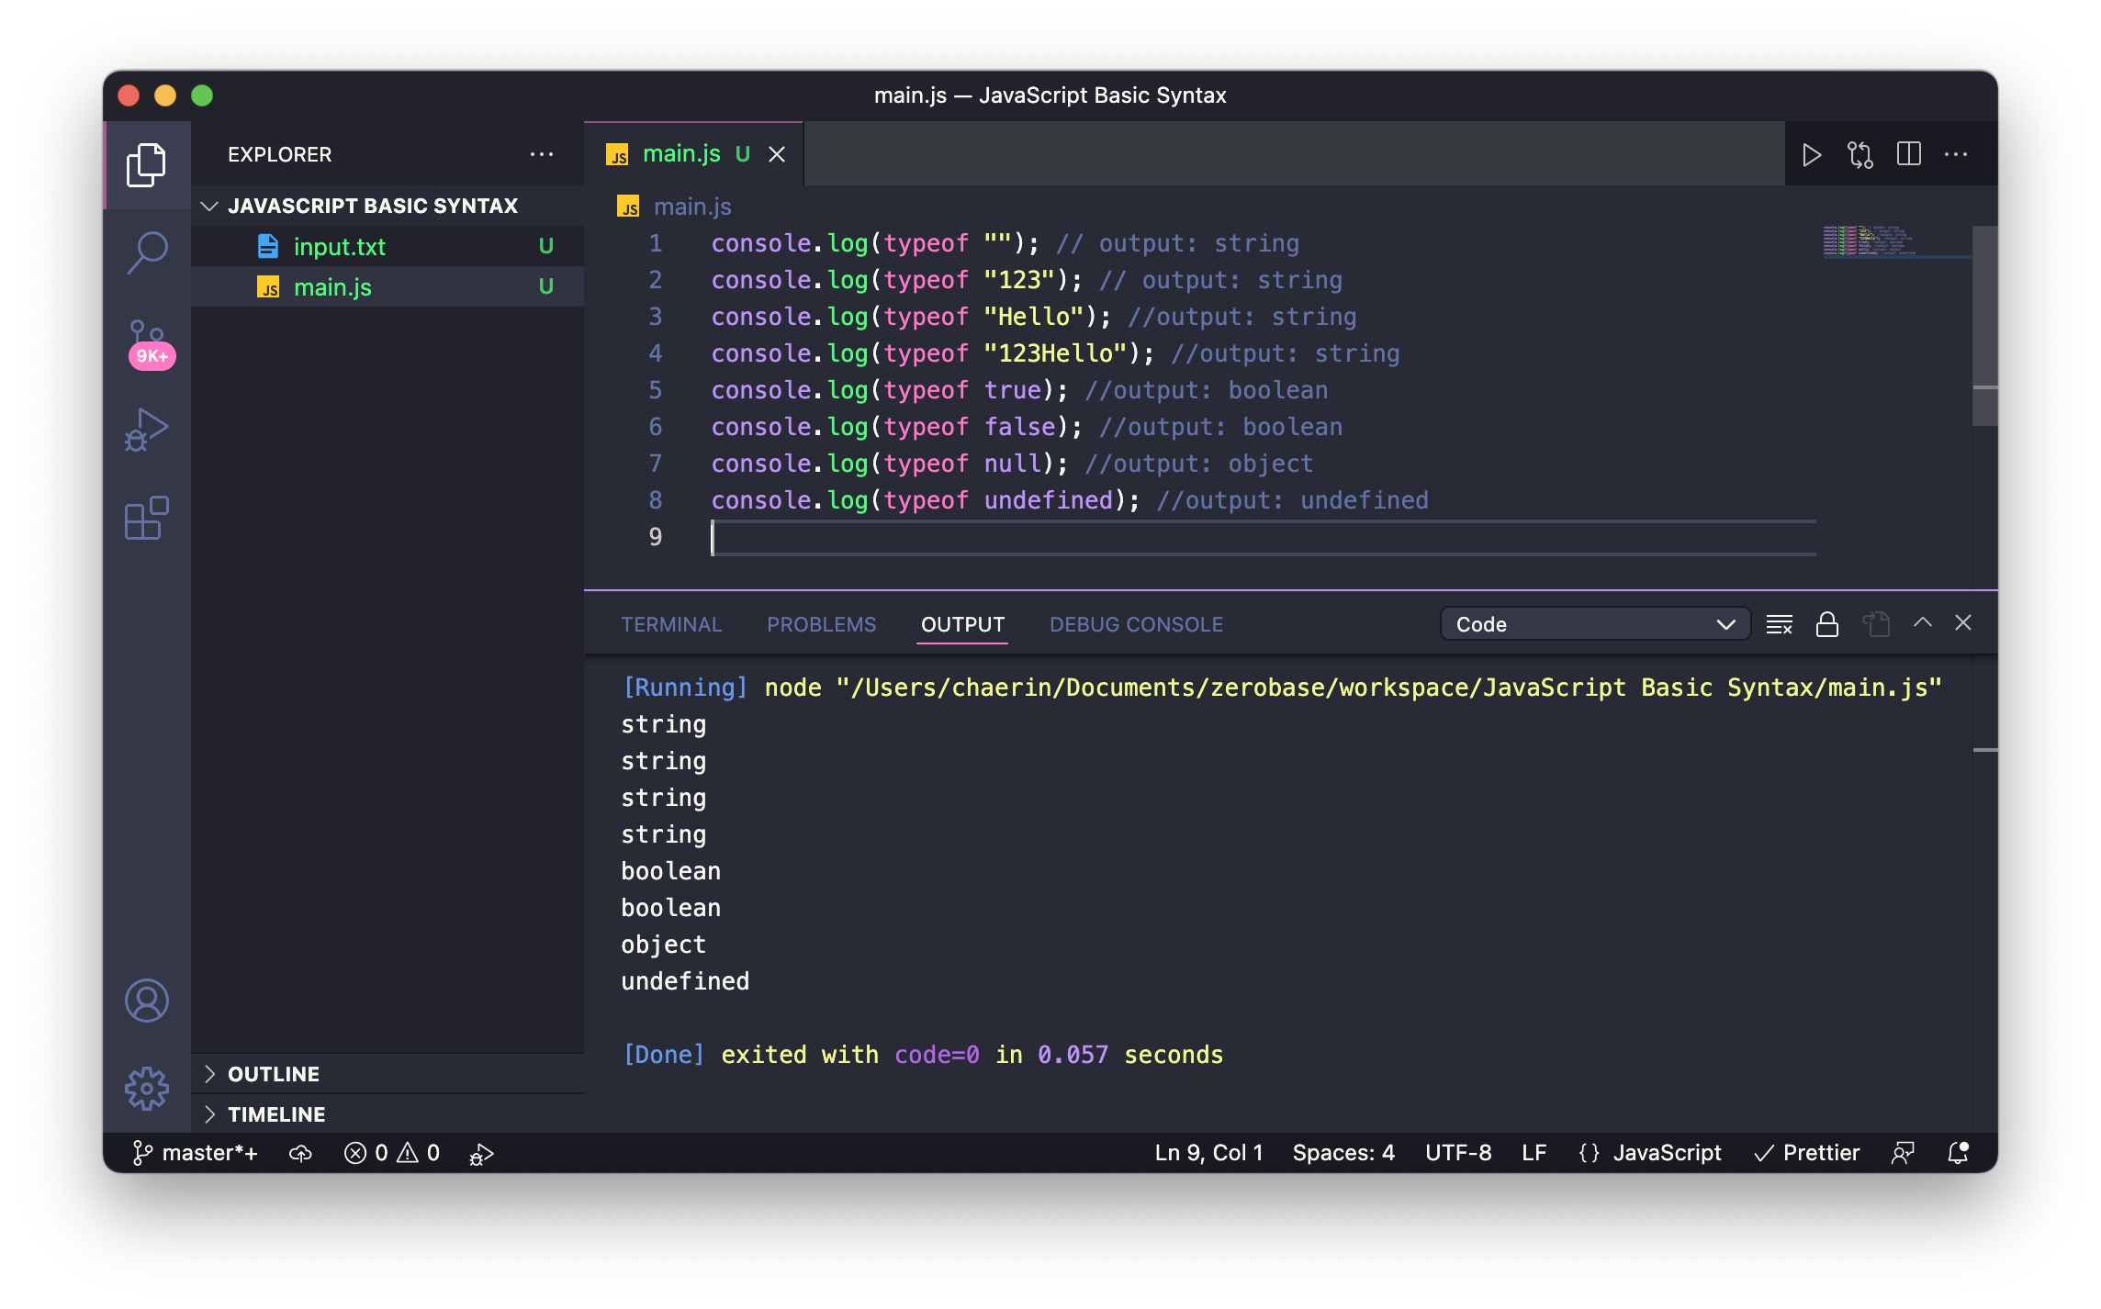This screenshot has width=2101, height=1309.
Task: Expand the OUTLINE section
Action: click(274, 1073)
